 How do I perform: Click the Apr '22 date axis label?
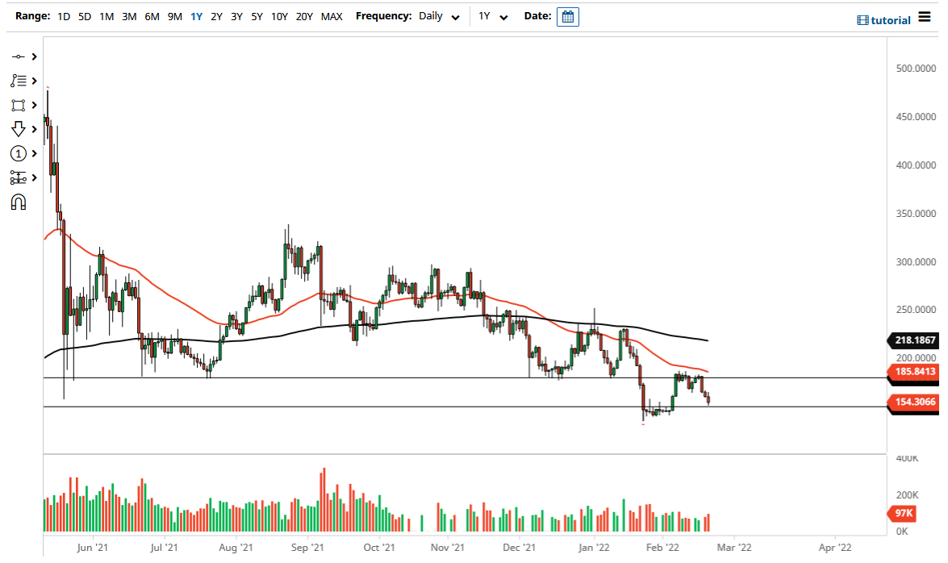click(835, 548)
